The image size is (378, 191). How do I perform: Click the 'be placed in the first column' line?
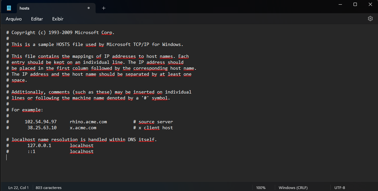[x=102, y=68]
